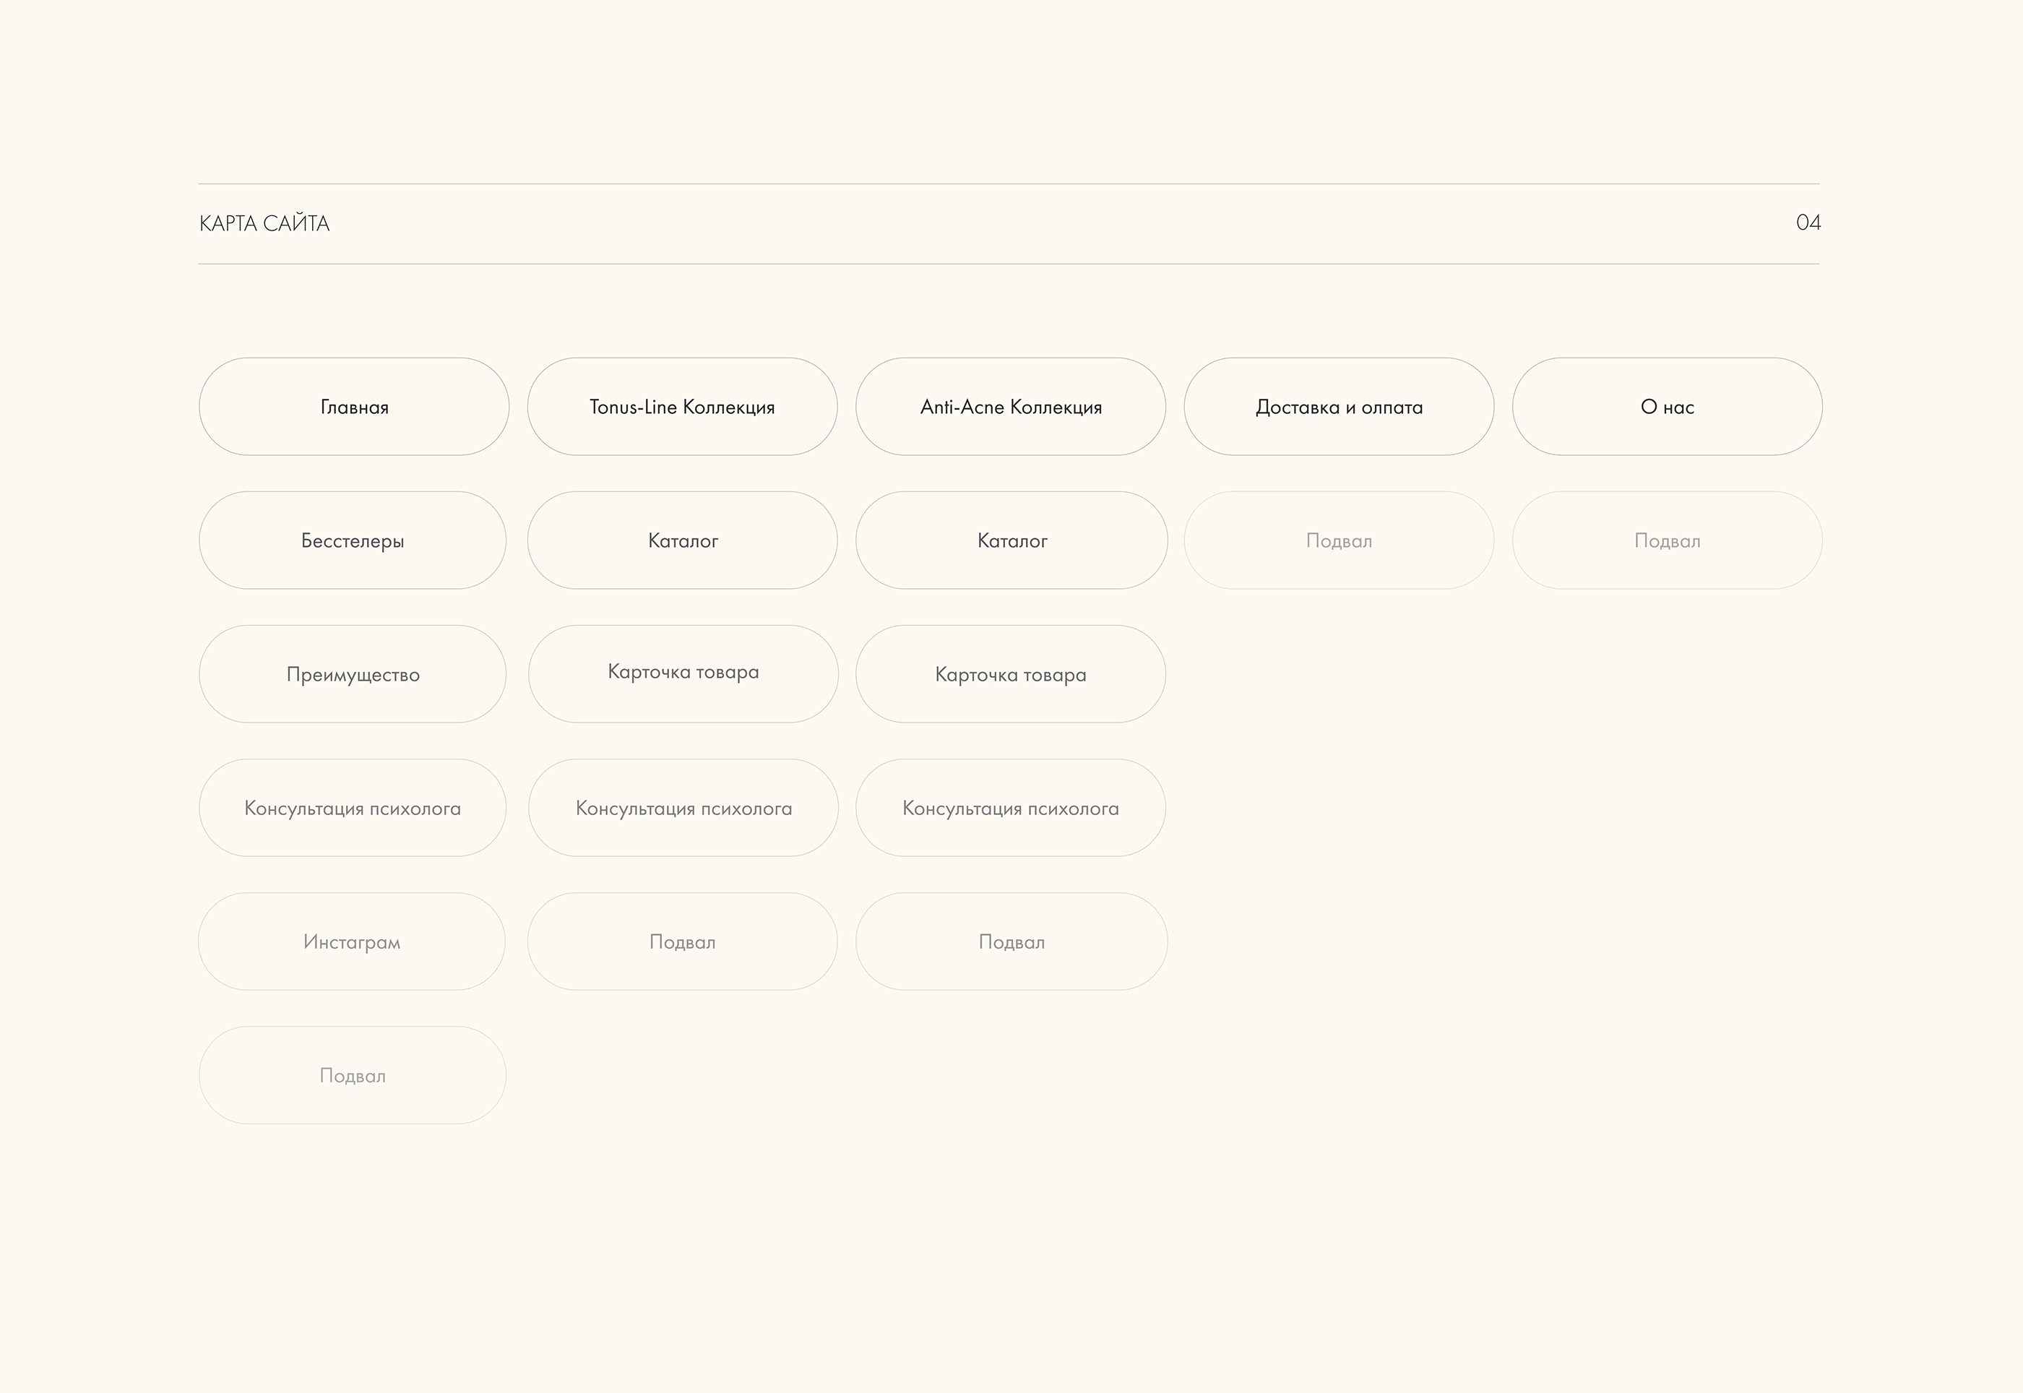Screen dimensions: 2023x1393
Task: Click Подвал below Инстаграм
Action: tap(352, 1074)
